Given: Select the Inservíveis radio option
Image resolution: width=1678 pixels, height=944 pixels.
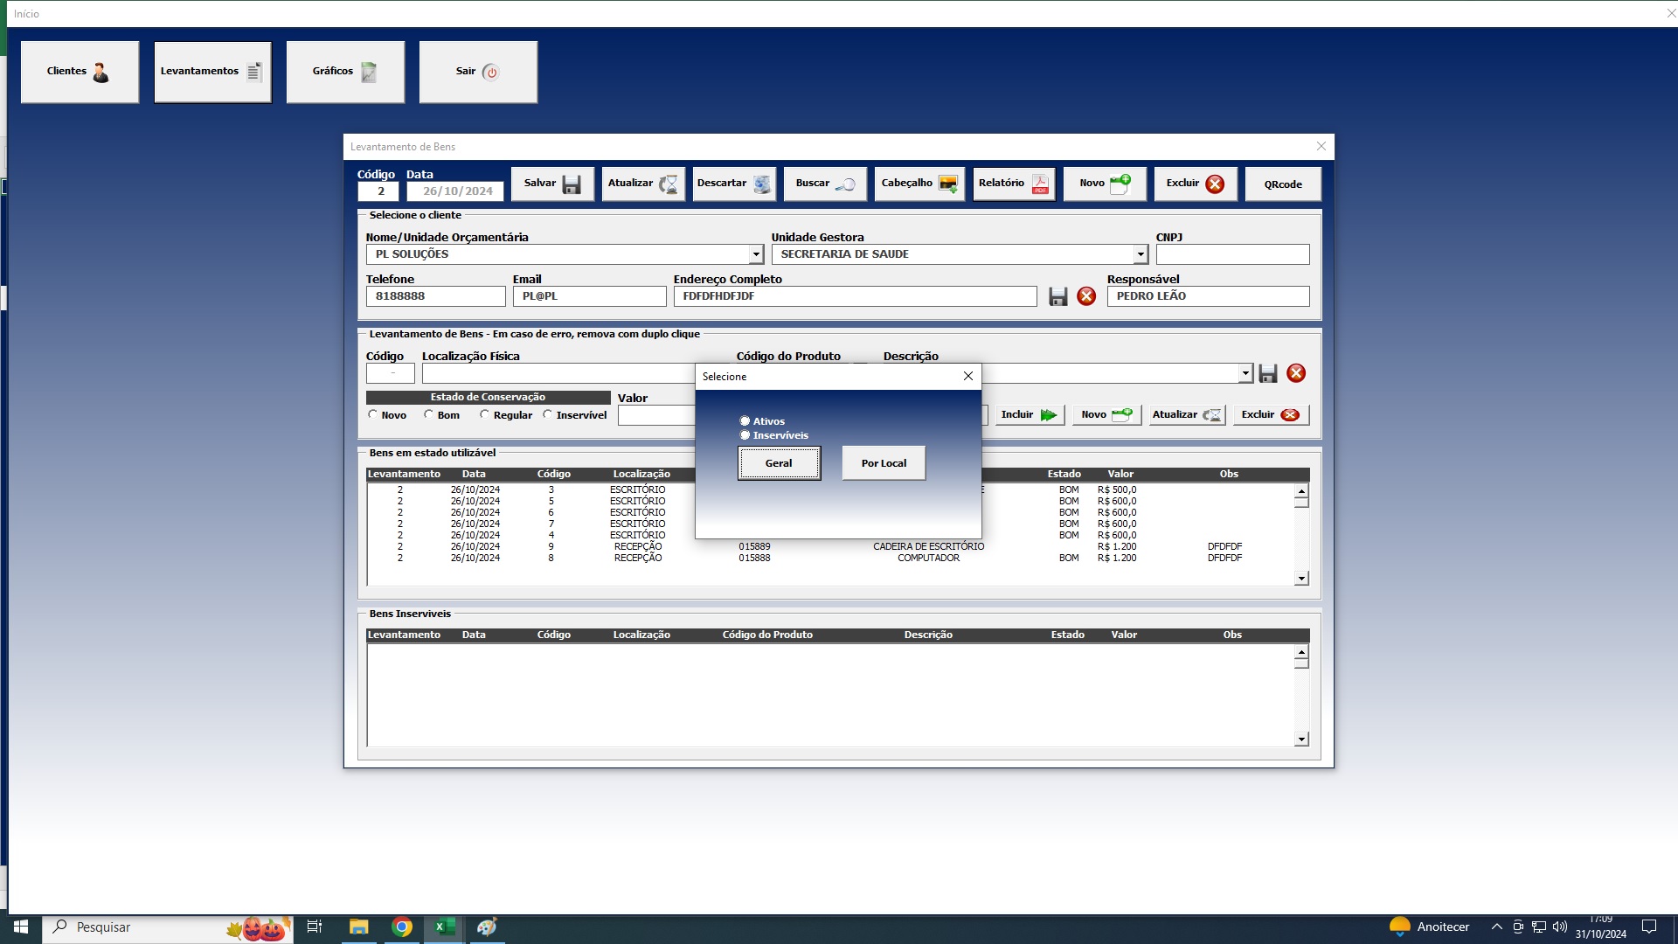Looking at the screenshot, I should (745, 435).
